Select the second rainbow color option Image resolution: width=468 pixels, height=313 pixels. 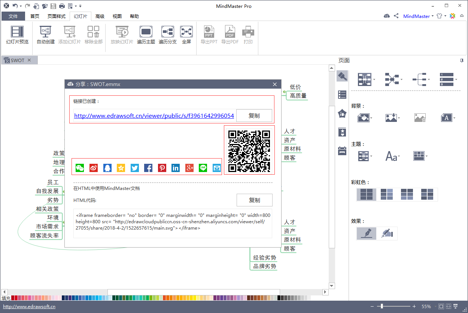(387, 194)
